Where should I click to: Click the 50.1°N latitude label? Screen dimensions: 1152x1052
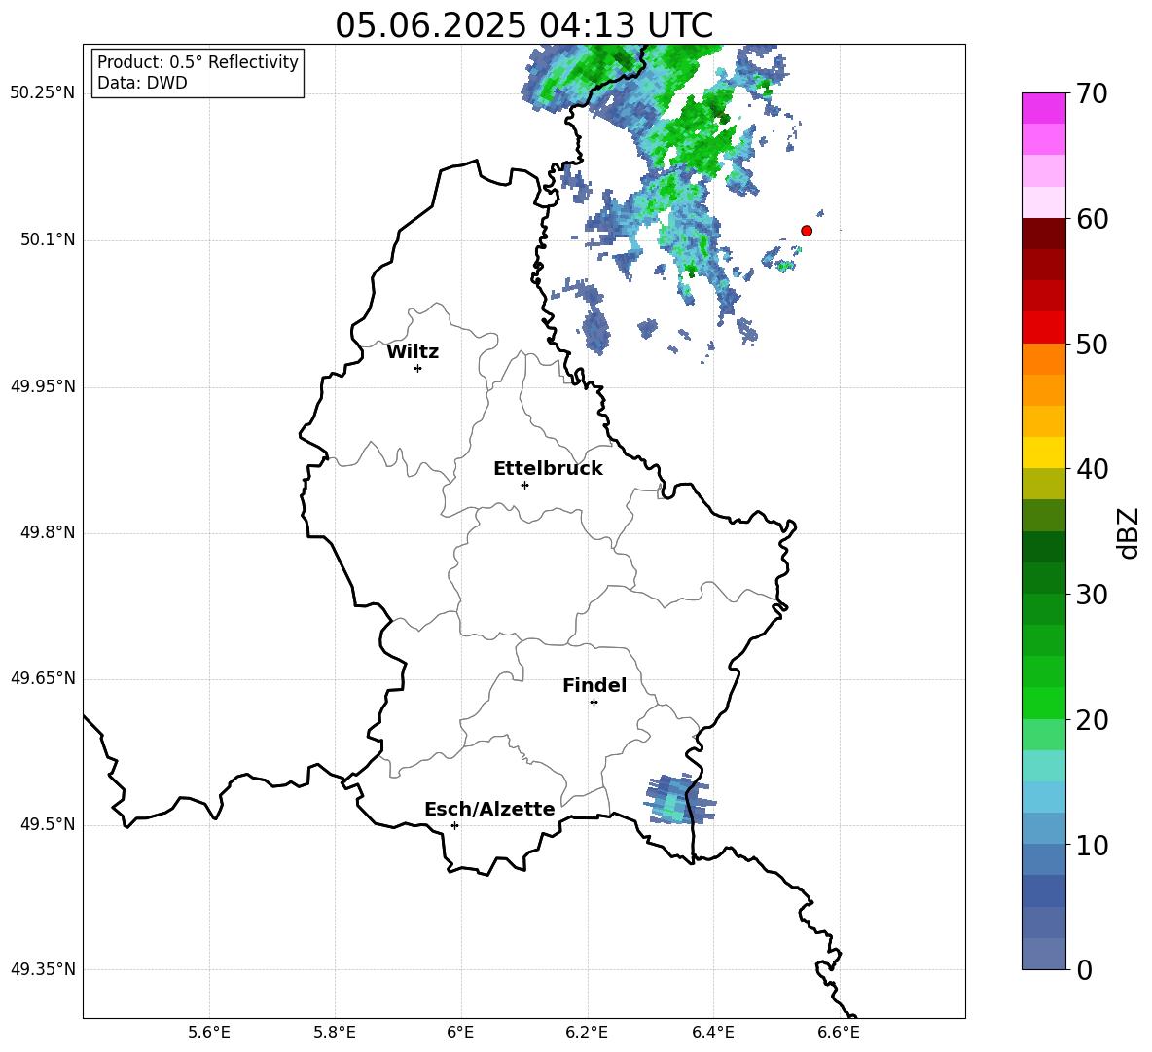pyautogui.click(x=48, y=240)
